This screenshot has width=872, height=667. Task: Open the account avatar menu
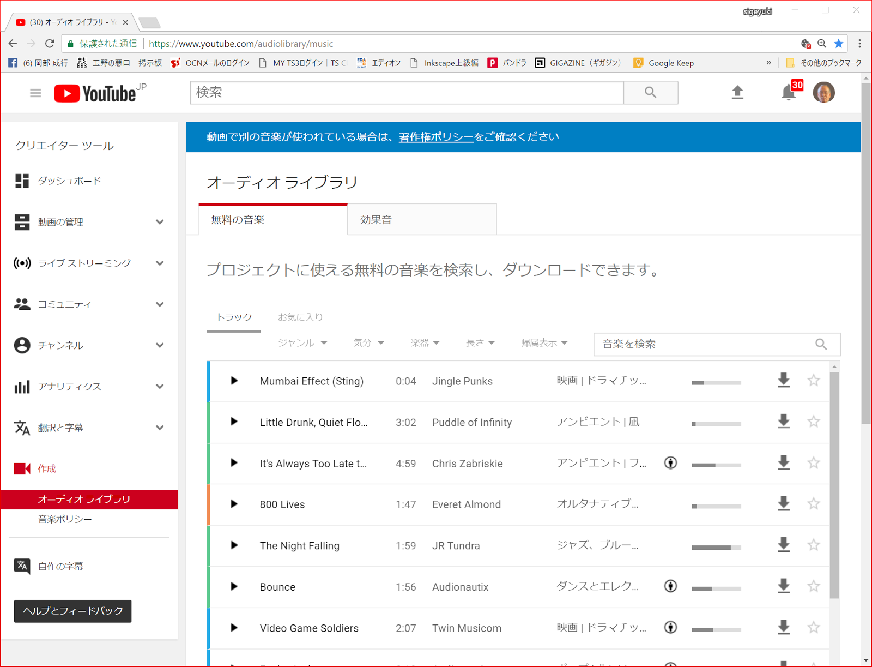point(823,92)
